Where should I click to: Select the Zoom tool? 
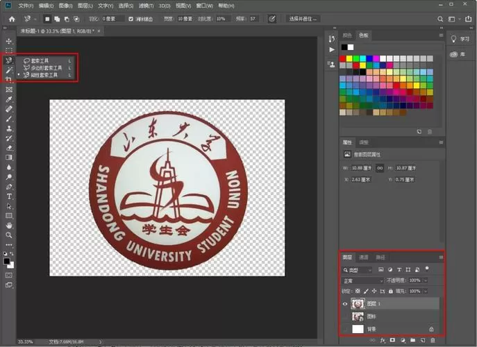coord(9,235)
